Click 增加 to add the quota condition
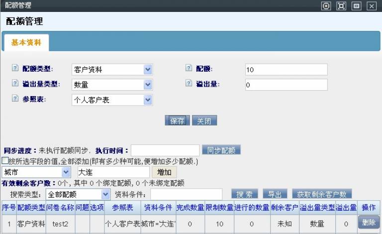 pyautogui.click(x=164, y=172)
